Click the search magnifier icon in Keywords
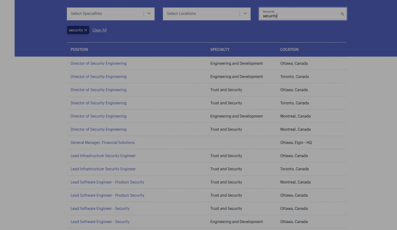 (x=342, y=14)
